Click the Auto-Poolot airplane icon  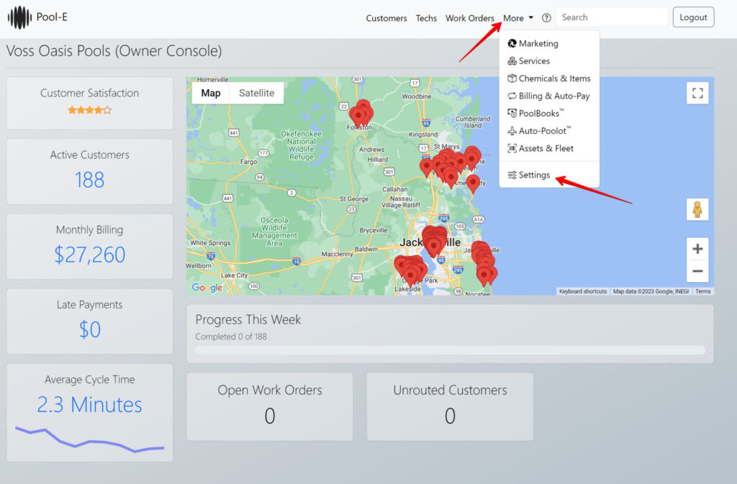(512, 131)
